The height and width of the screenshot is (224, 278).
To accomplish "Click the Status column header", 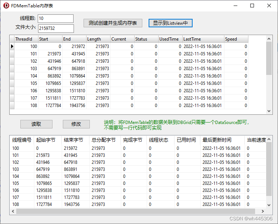I will [146, 39].
